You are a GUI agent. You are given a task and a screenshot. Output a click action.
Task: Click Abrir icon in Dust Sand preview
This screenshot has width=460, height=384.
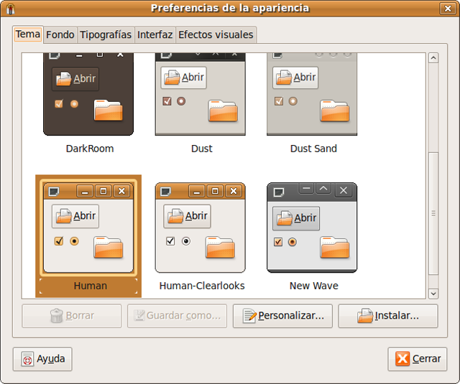pyautogui.click(x=283, y=78)
